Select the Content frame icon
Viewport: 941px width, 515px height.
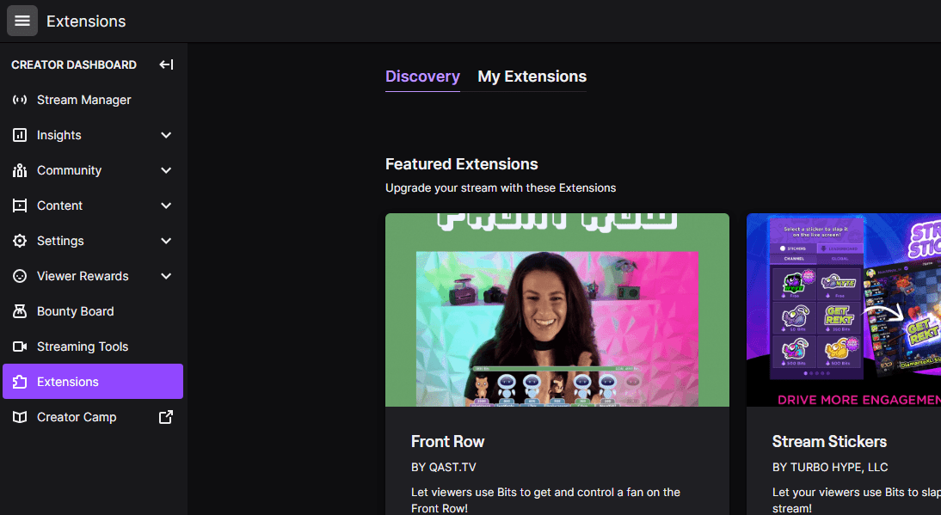pyautogui.click(x=19, y=205)
